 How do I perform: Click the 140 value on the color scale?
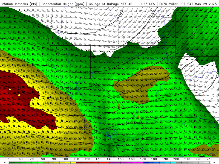pos(109,159)
